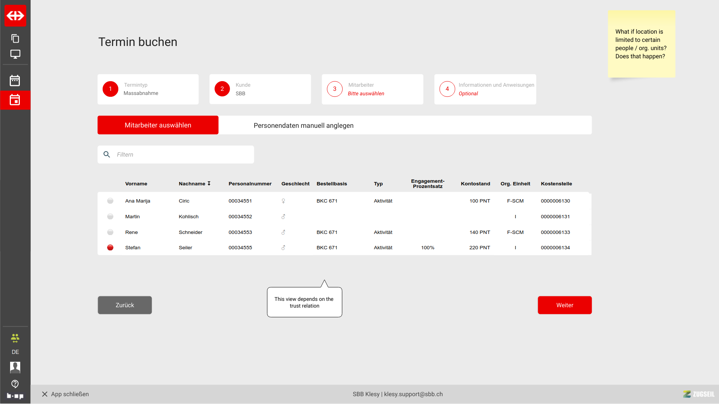Open step 1 Termintyp Massabnahme
This screenshot has width=719, height=404.
pos(148,89)
